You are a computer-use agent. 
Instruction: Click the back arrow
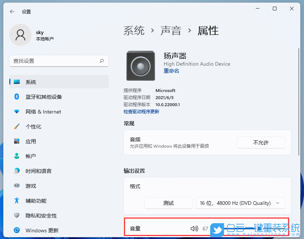[x=12, y=12]
